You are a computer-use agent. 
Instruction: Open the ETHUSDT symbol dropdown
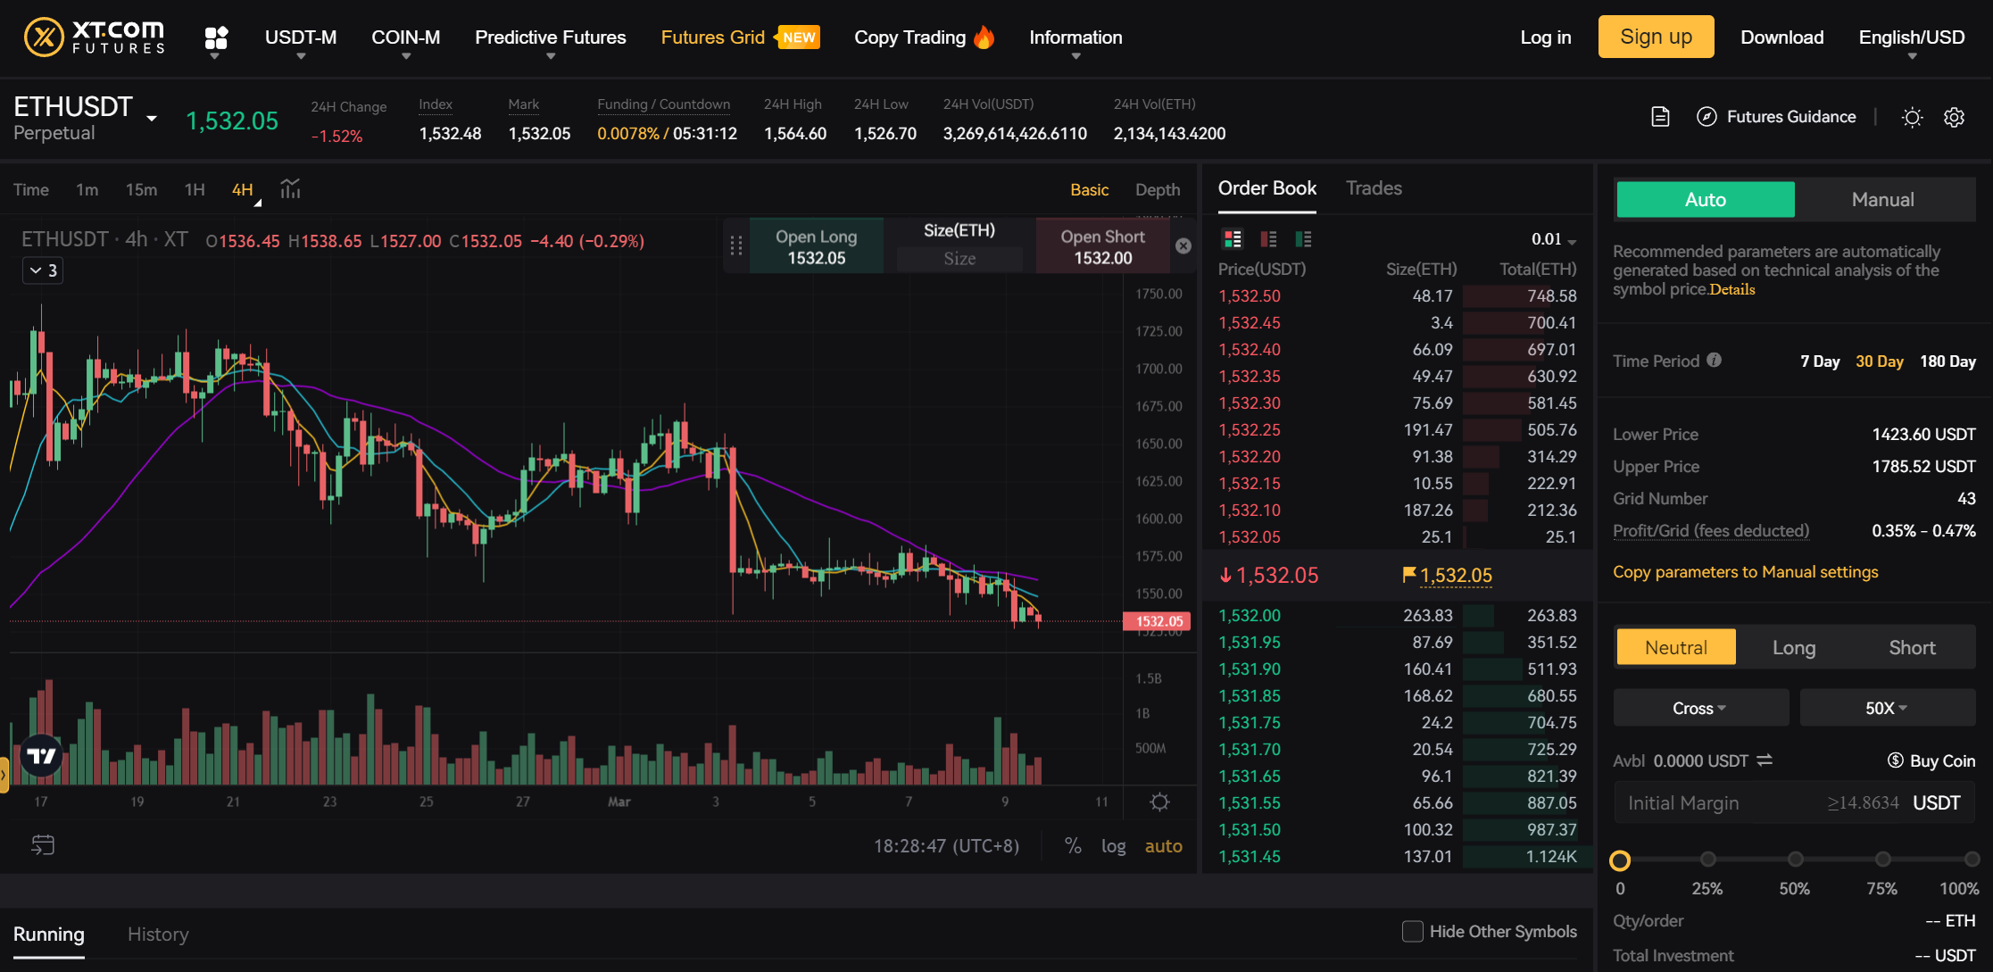(x=150, y=116)
